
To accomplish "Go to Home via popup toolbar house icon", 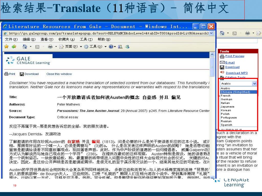I will (x=25, y=47).
